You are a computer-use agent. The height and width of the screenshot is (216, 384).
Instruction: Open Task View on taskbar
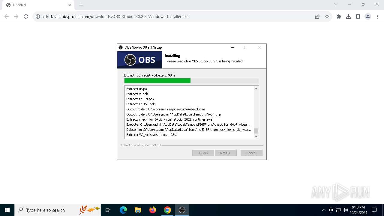coord(108,210)
